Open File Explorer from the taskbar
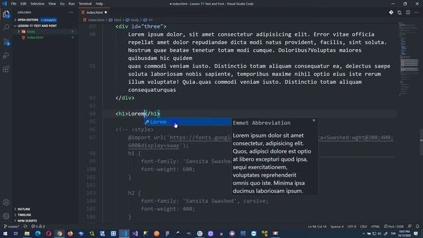The height and width of the screenshot is (238, 423). (27, 233)
